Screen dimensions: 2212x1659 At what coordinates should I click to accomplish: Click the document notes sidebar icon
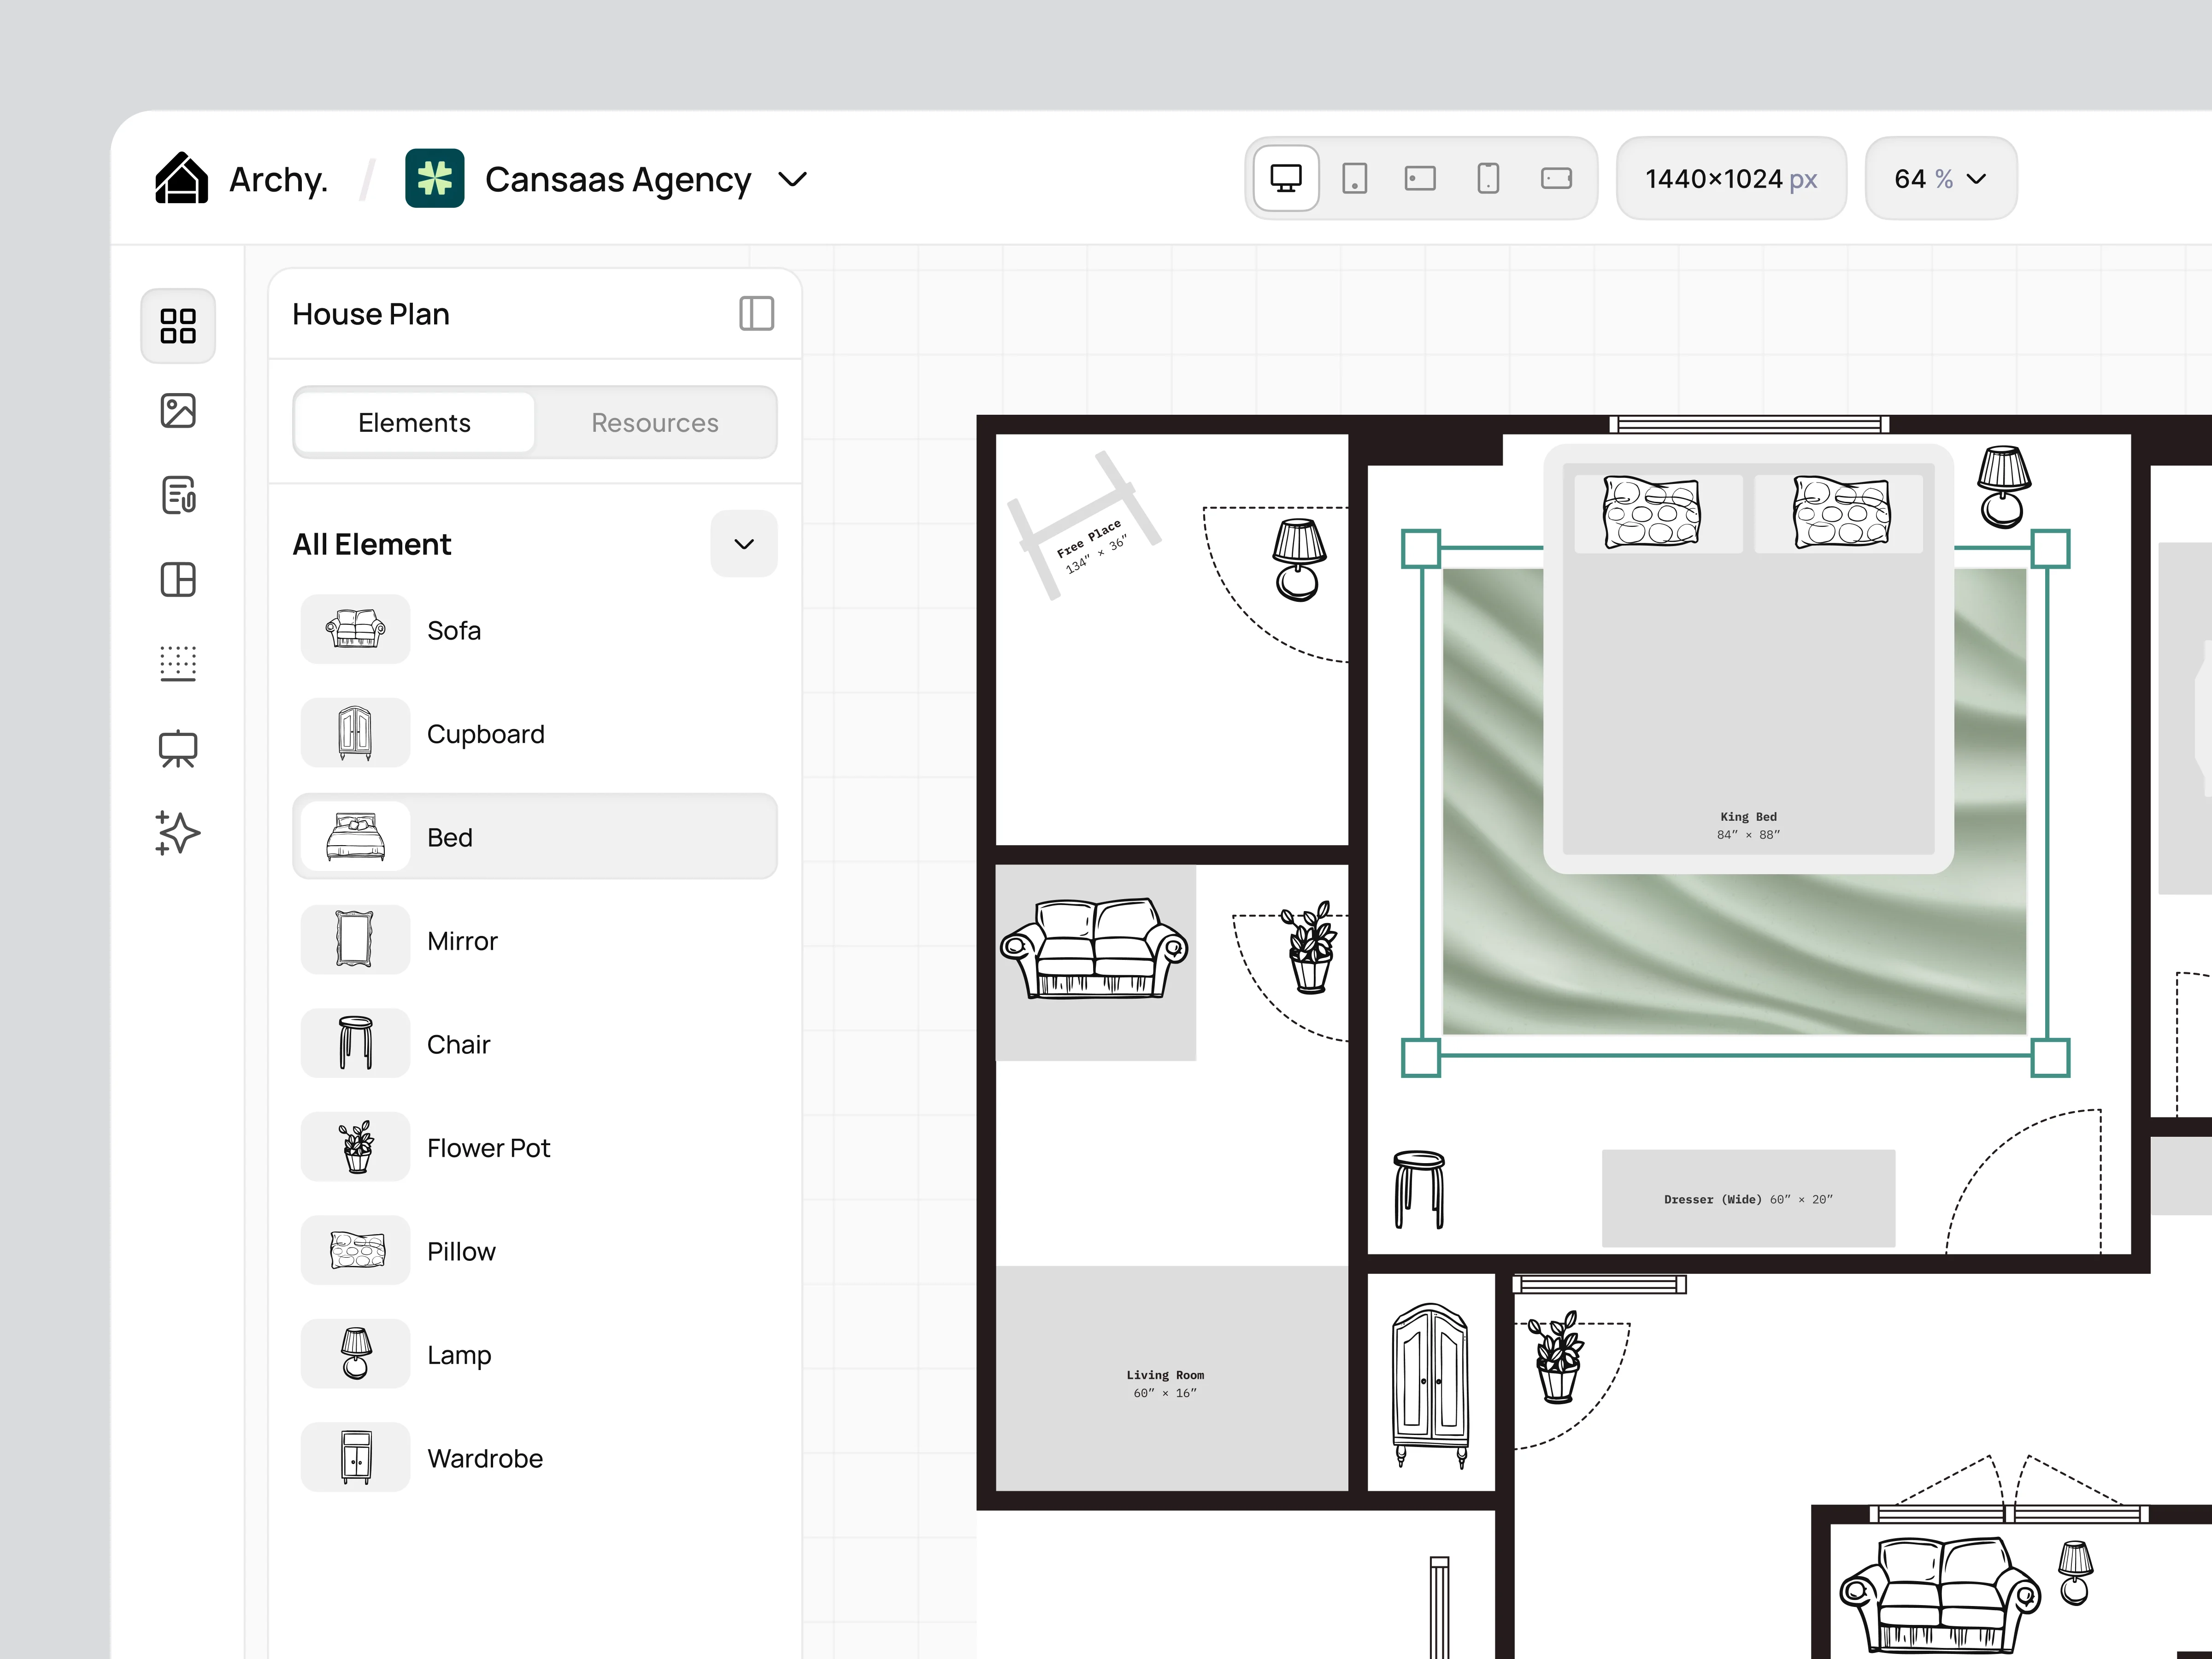[x=178, y=495]
